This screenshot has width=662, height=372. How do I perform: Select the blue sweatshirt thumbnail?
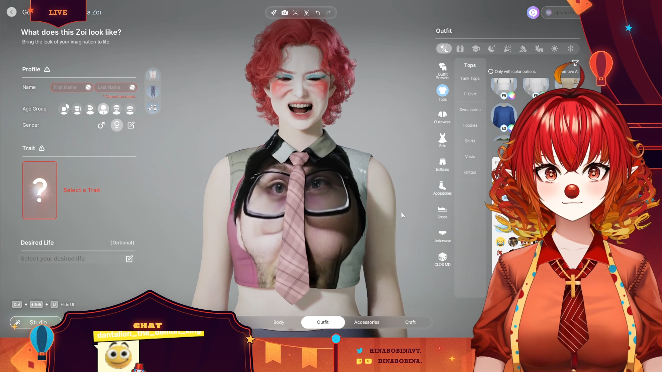click(504, 116)
